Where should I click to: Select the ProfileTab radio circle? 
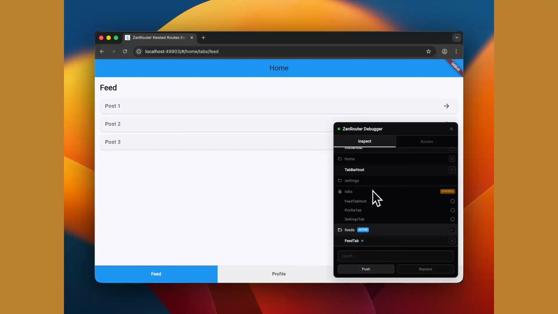coord(452,210)
